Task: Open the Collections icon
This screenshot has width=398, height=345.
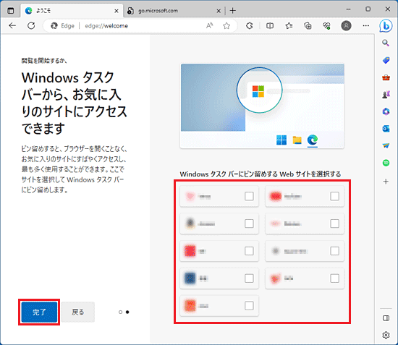Action: (x=308, y=25)
